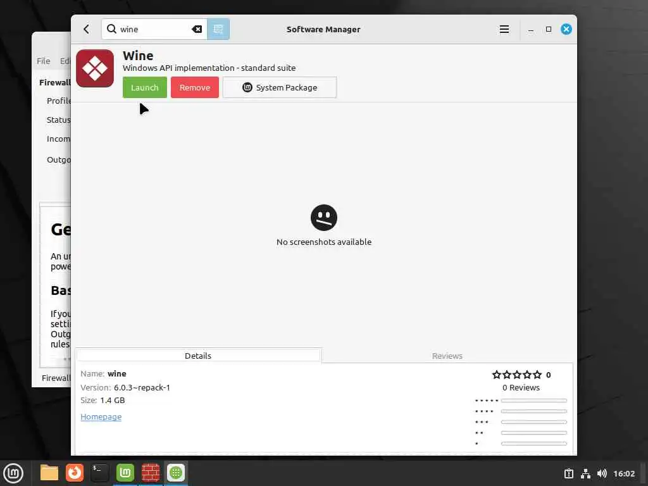
Task: Open the network tray icon
Action: coord(585,473)
